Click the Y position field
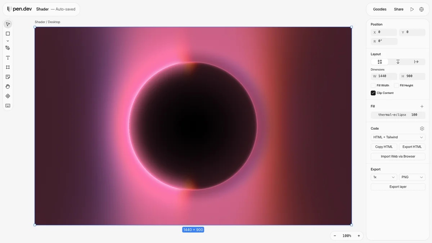432x243 pixels. coord(412,32)
